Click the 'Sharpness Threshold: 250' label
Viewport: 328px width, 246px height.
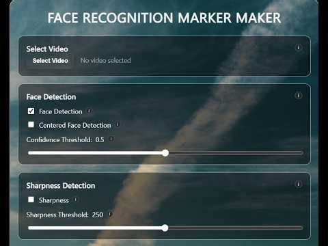click(65, 215)
